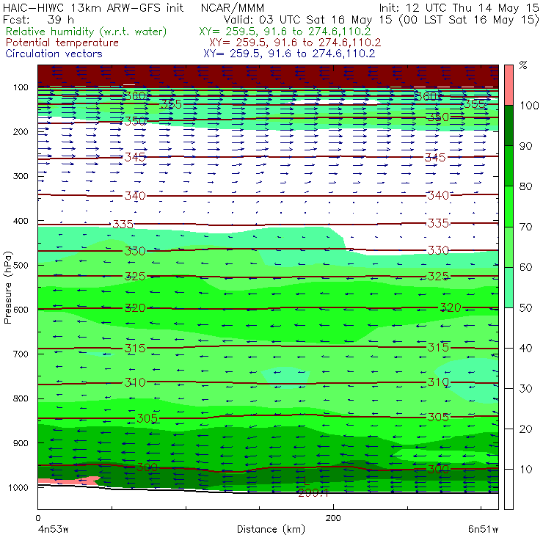The height and width of the screenshot is (543, 543).
Task: Click the '700' pressure axis label
Action: click(21, 354)
